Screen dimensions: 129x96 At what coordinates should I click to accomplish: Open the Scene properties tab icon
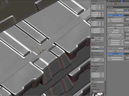click(115, 1)
